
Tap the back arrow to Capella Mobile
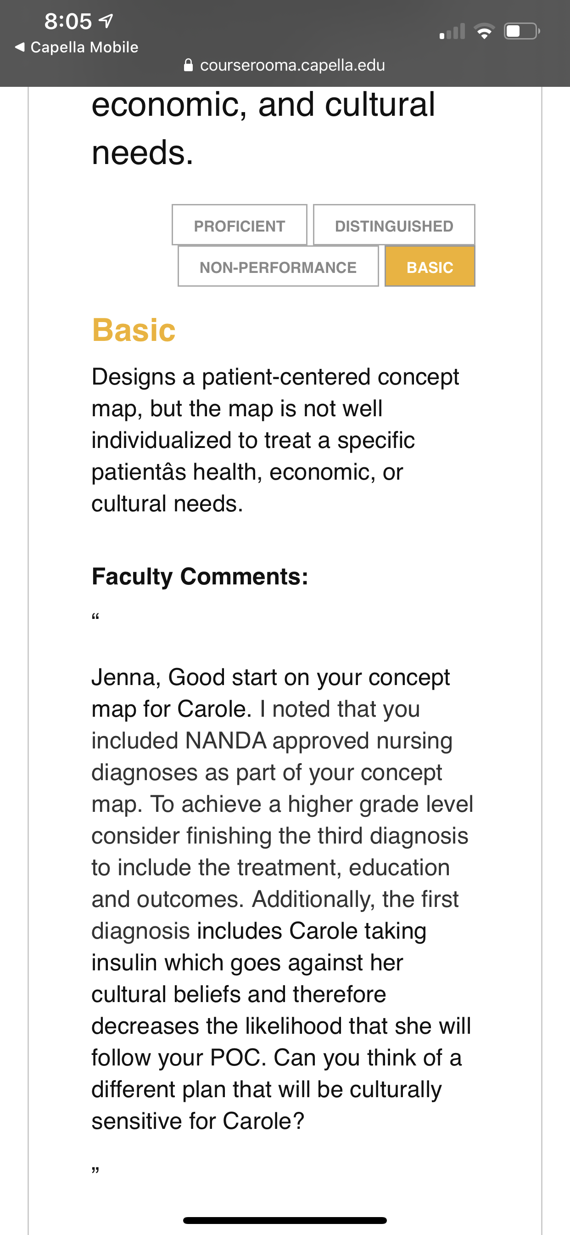20,47
